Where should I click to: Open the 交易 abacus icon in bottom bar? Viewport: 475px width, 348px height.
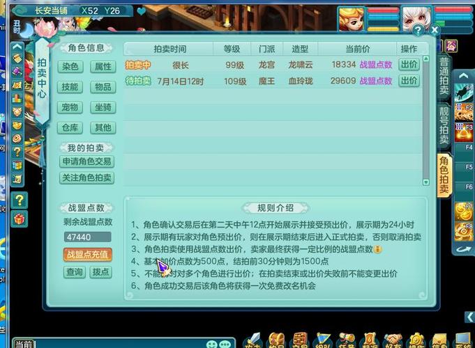[x=300, y=341]
